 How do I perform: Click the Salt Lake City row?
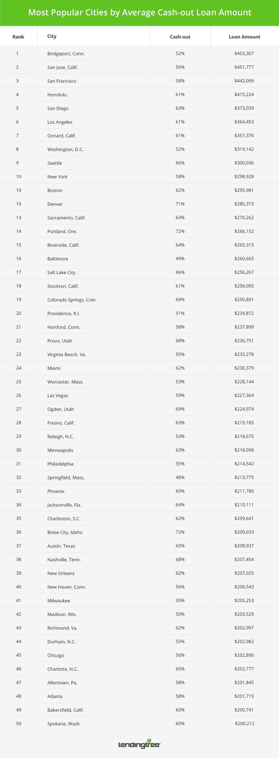click(61, 272)
